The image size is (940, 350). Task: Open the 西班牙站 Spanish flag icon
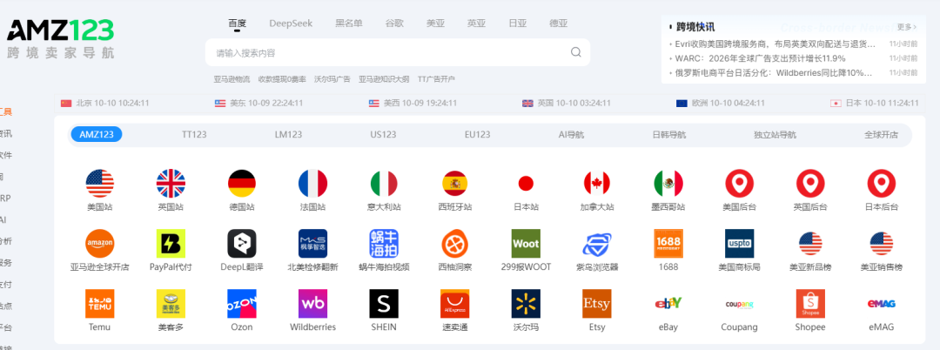pos(455,184)
